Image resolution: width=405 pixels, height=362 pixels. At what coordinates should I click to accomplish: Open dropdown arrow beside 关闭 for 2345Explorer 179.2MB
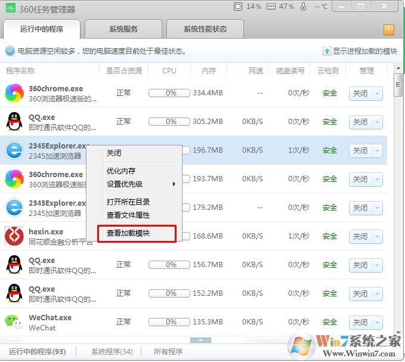(x=378, y=208)
